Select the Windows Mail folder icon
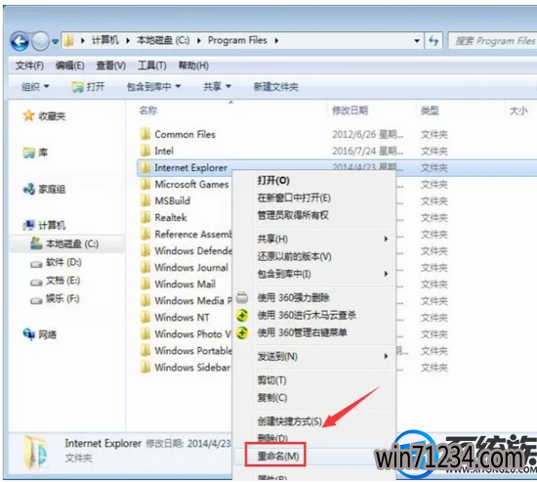 coord(145,284)
